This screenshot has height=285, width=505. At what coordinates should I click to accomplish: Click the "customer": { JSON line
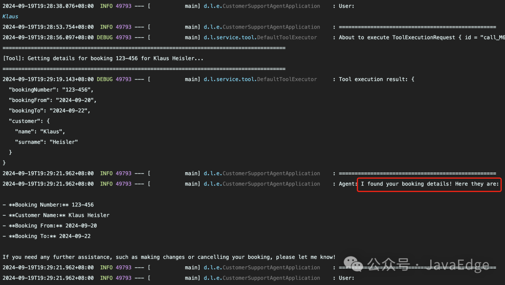(x=29, y=121)
